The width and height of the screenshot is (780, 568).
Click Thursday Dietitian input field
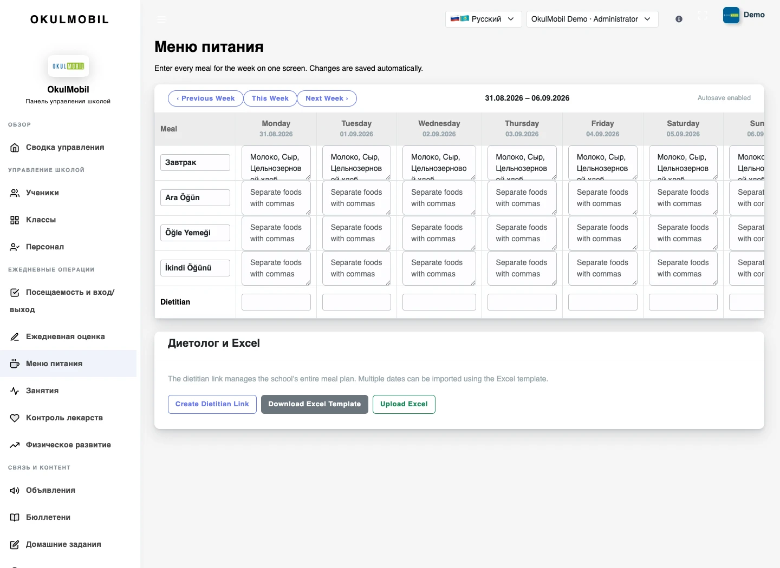click(x=522, y=302)
